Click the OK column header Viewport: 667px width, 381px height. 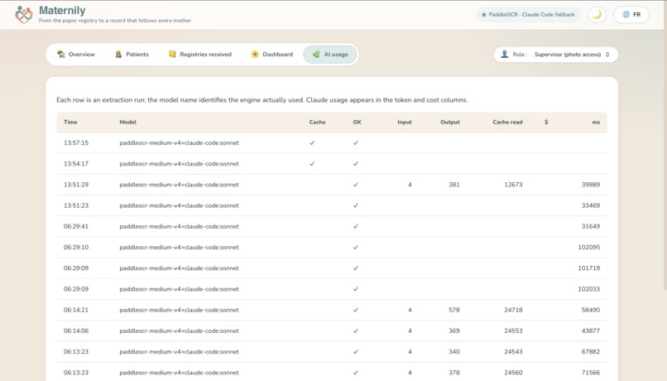(x=357, y=123)
